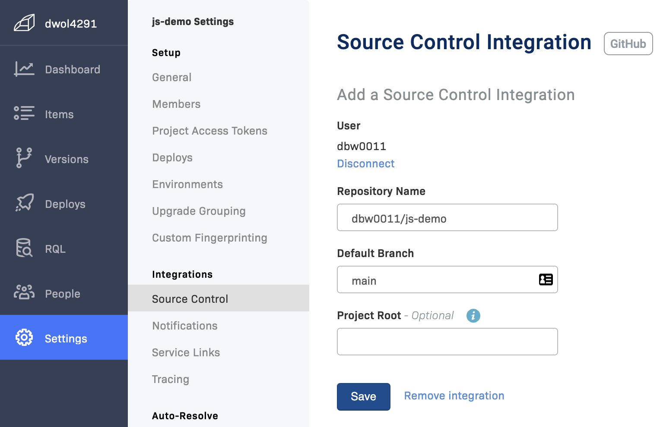The width and height of the screenshot is (660, 427).
Task: Click the Deploys rocket icon
Action: click(24, 203)
